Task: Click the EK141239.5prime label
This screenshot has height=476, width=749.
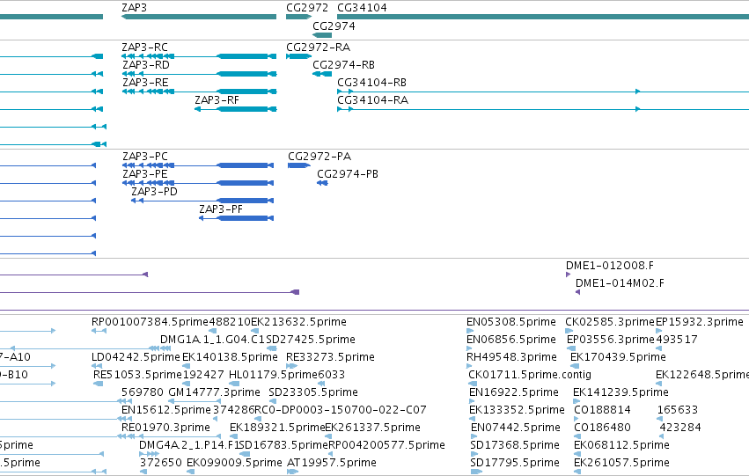Action: [x=620, y=392]
